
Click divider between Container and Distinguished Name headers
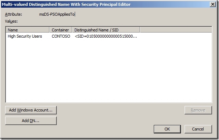[x=72, y=30]
